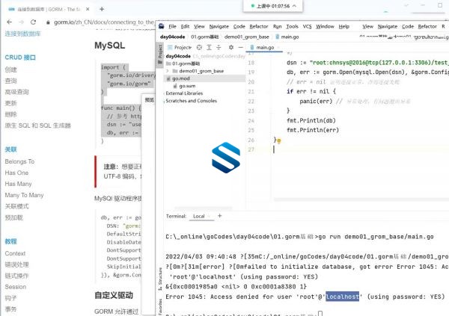The height and width of the screenshot is (316, 449).
Task: Click the fmt.Println(db) code line
Action: point(311,120)
